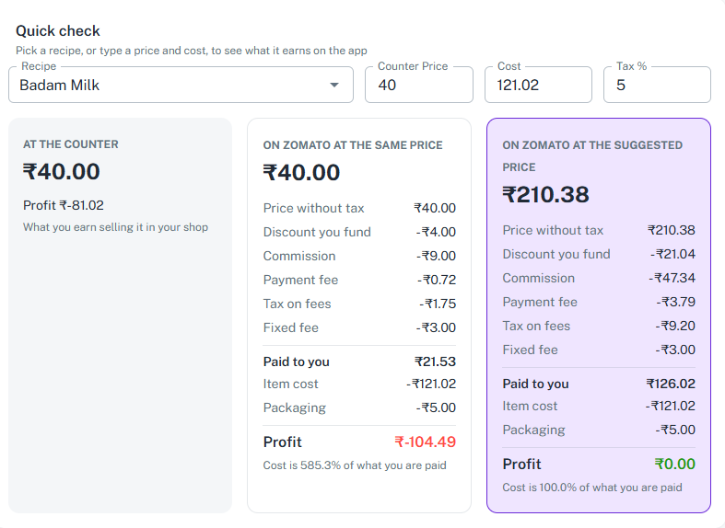The image size is (725, 528).
Task: Select the green profit value ₹0.00
Action: click(x=674, y=464)
